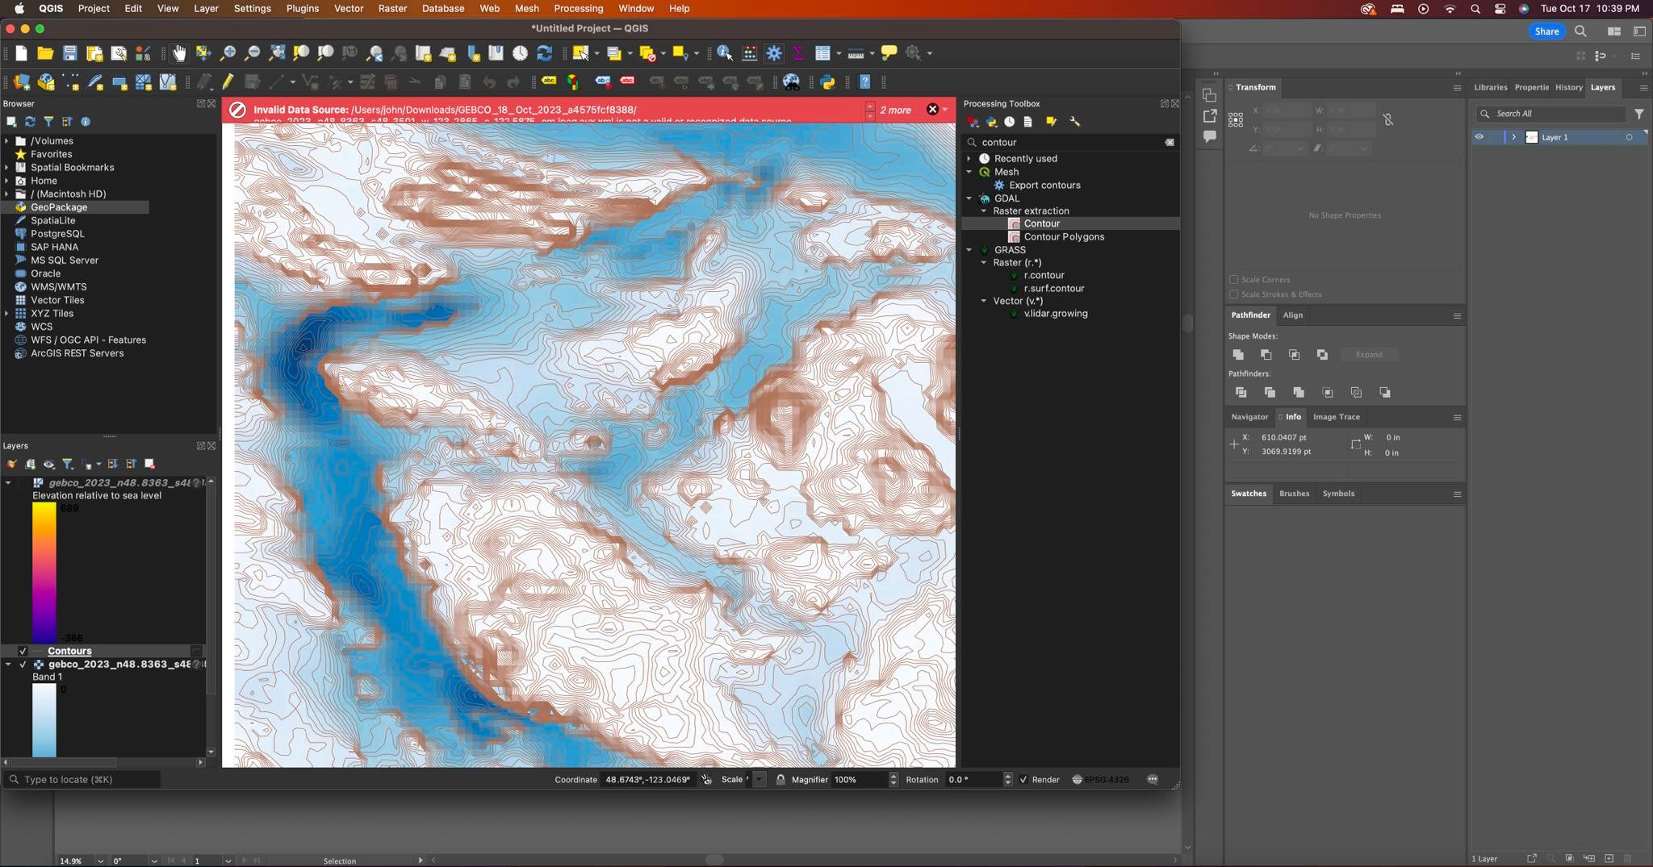Open the Processing toolbox history clock icon

pos(1010,122)
